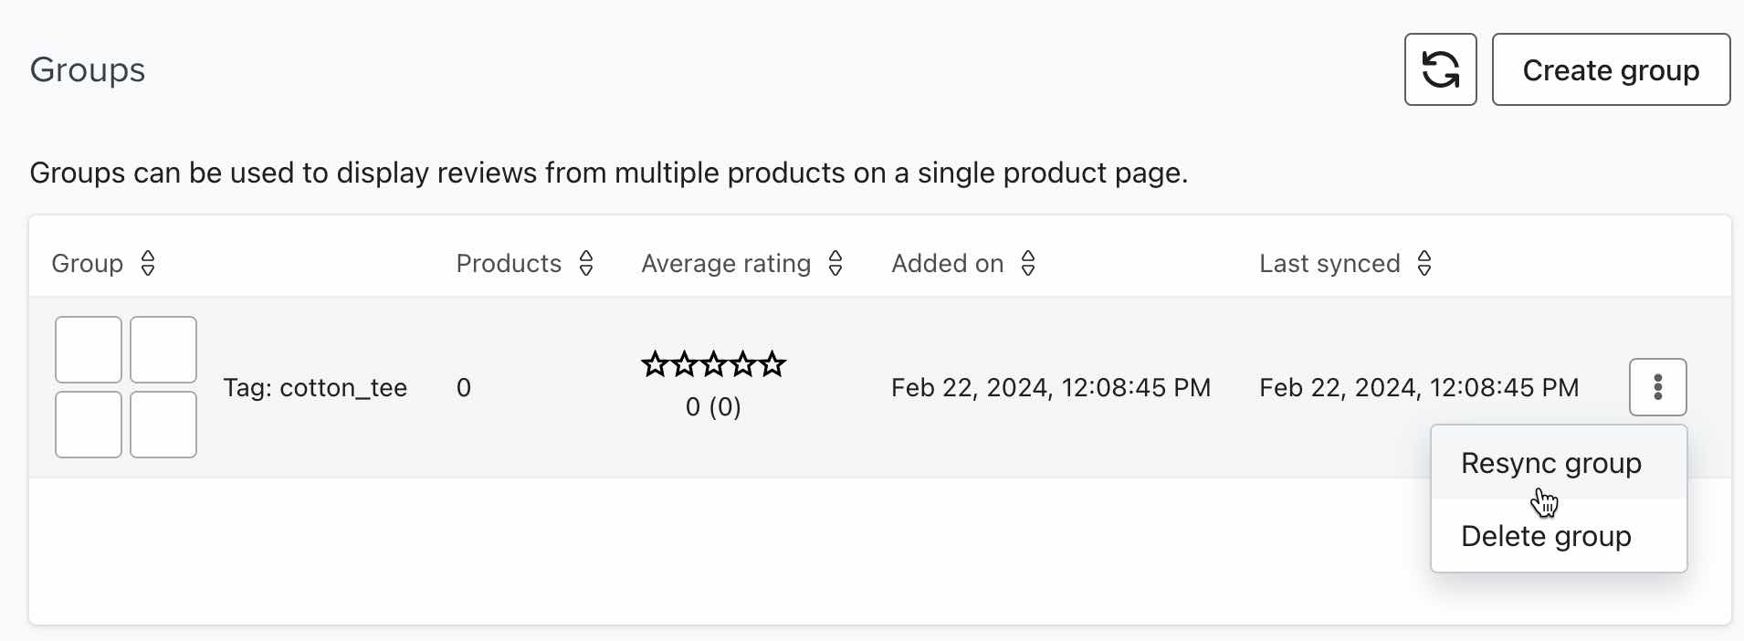1744x641 pixels.
Task: Click the Products count value 0
Action: point(464,388)
